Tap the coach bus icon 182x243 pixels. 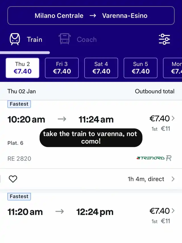[x=65, y=39]
